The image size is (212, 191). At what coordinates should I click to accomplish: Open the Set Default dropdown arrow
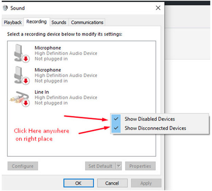click(x=119, y=166)
